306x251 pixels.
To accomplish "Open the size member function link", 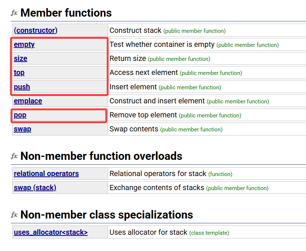I will [x=20, y=58].
